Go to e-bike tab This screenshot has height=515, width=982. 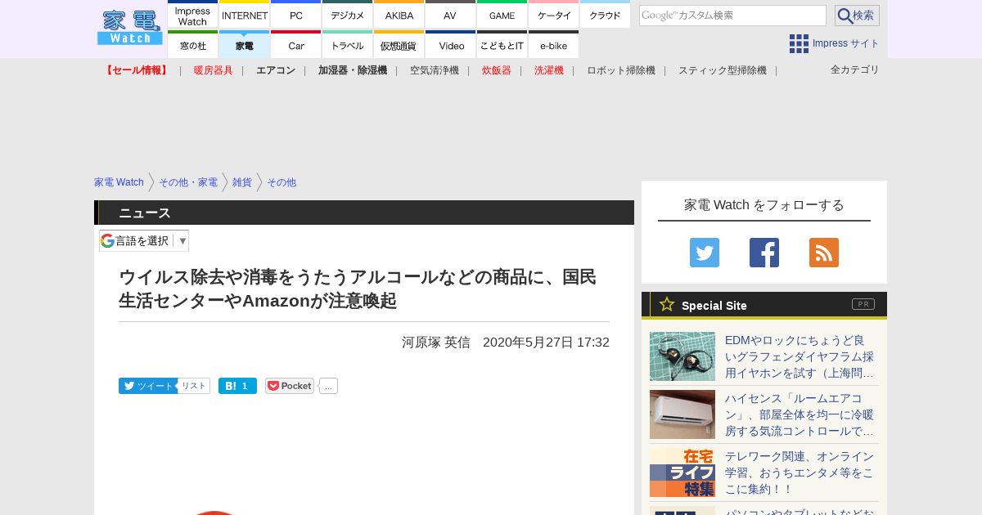[553, 45]
